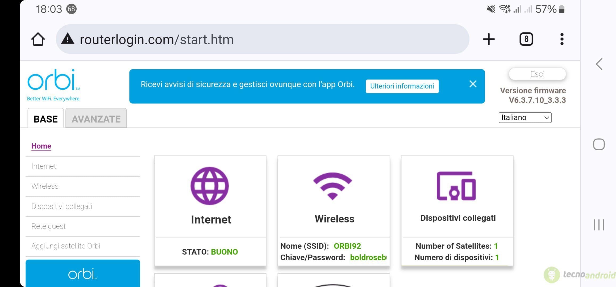Tap the routerlogin.com address bar
The image size is (616, 287).
click(262, 39)
